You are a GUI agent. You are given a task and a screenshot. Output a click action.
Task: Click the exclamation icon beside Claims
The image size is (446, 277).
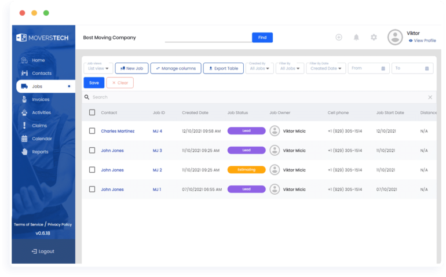[24, 126]
